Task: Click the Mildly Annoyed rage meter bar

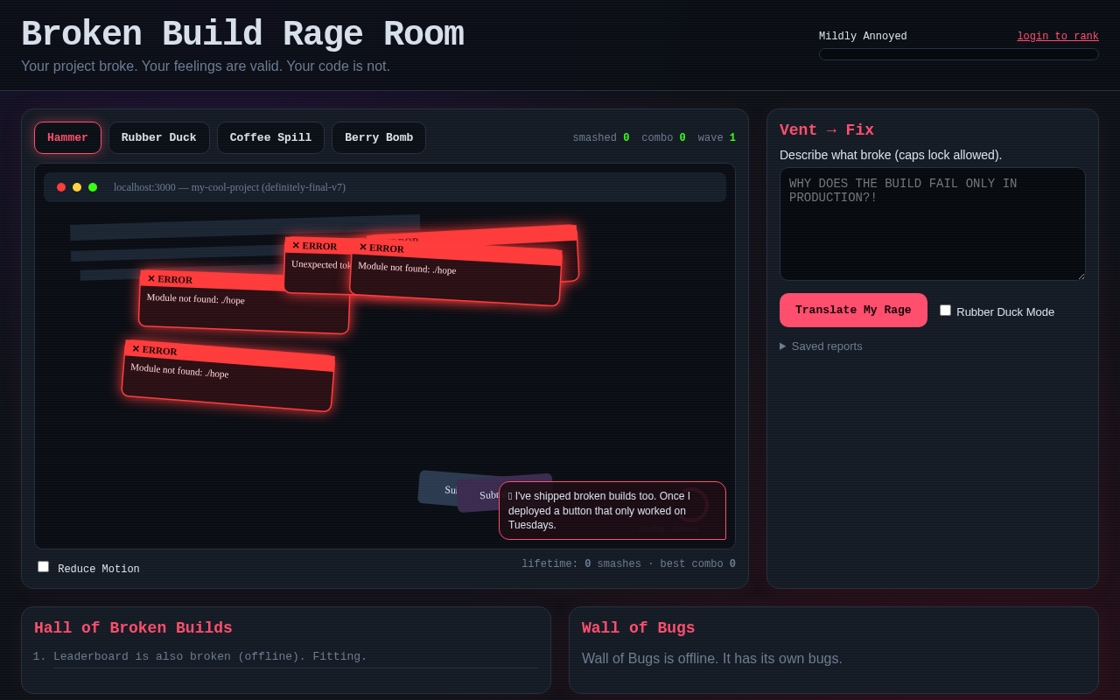Action: [x=959, y=54]
